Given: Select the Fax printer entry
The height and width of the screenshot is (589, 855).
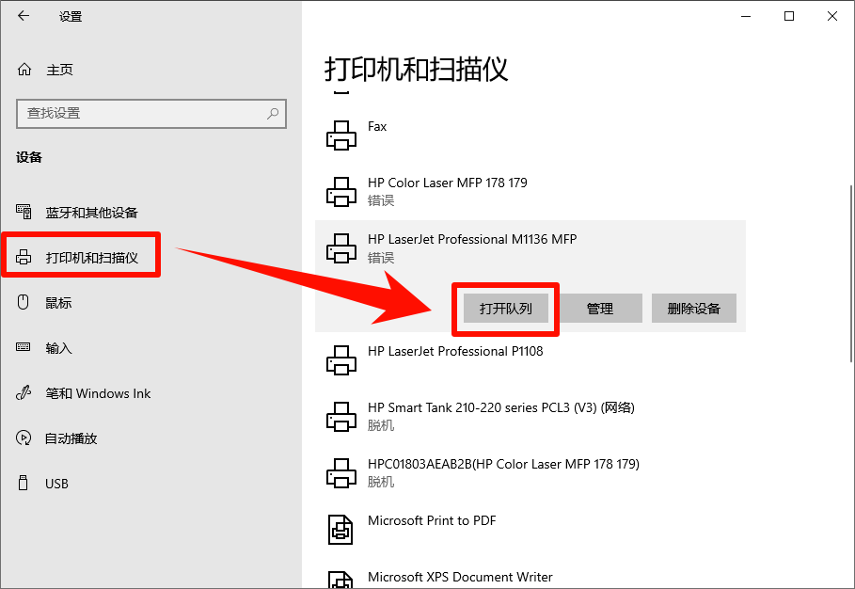Looking at the screenshot, I should [530, 135].
